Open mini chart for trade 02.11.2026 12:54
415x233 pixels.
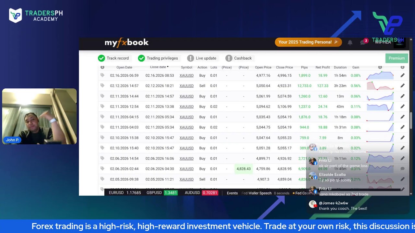click(x=380, y=106)
